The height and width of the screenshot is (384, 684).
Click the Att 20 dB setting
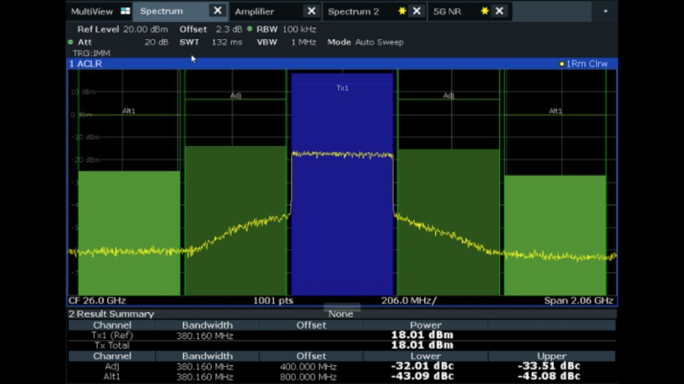[x=124, y=42]
